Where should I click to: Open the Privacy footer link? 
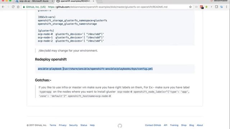[x=63, y=125]
